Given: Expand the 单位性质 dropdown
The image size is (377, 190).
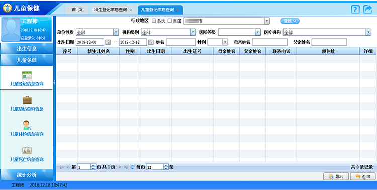Looking at the screenshot, I should click(116, 32).
